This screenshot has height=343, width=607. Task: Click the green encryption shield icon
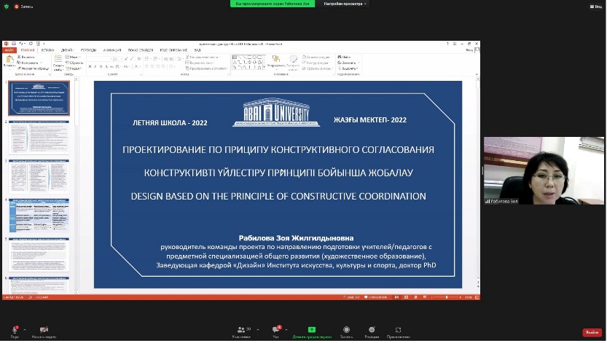point(7,6)
